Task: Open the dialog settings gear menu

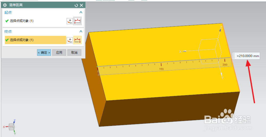Action: point(5,5)
